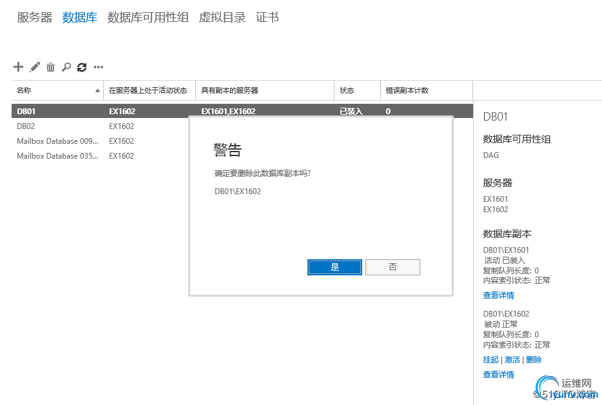Image resolution: width=602 pixels, height=405 pixels.
Task: Click the EX1602 cell in DB02 row
Action: click(x=121, y=126)
